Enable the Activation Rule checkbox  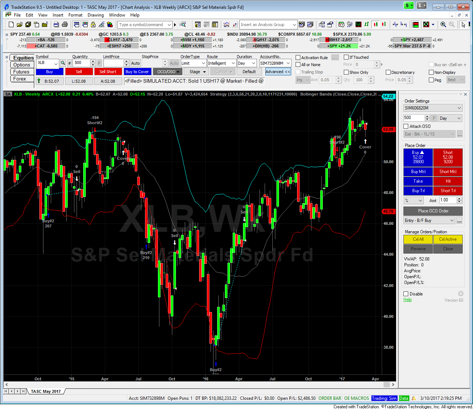pos(298,58)
